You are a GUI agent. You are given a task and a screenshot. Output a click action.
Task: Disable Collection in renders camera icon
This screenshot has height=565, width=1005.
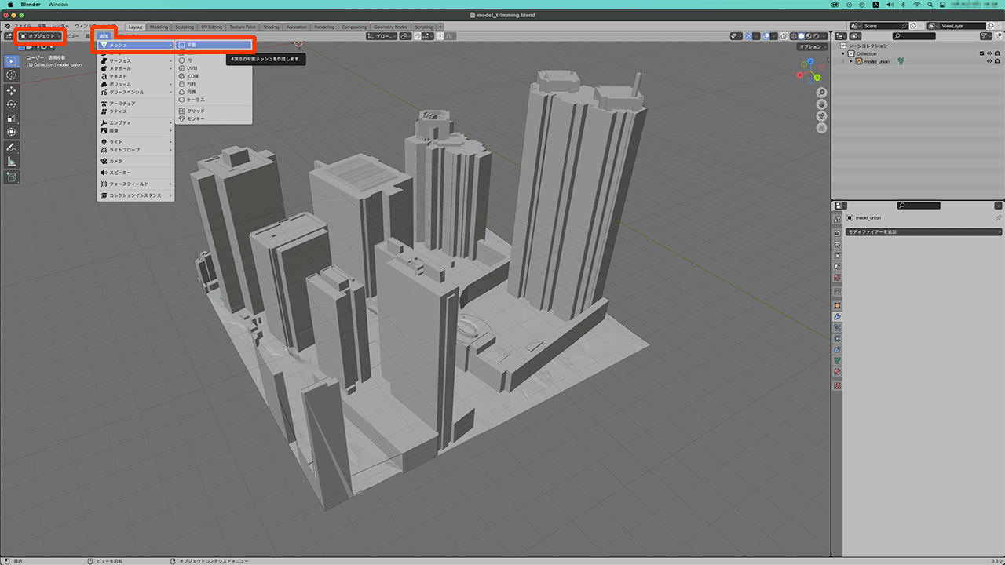(x=997, y=53)
